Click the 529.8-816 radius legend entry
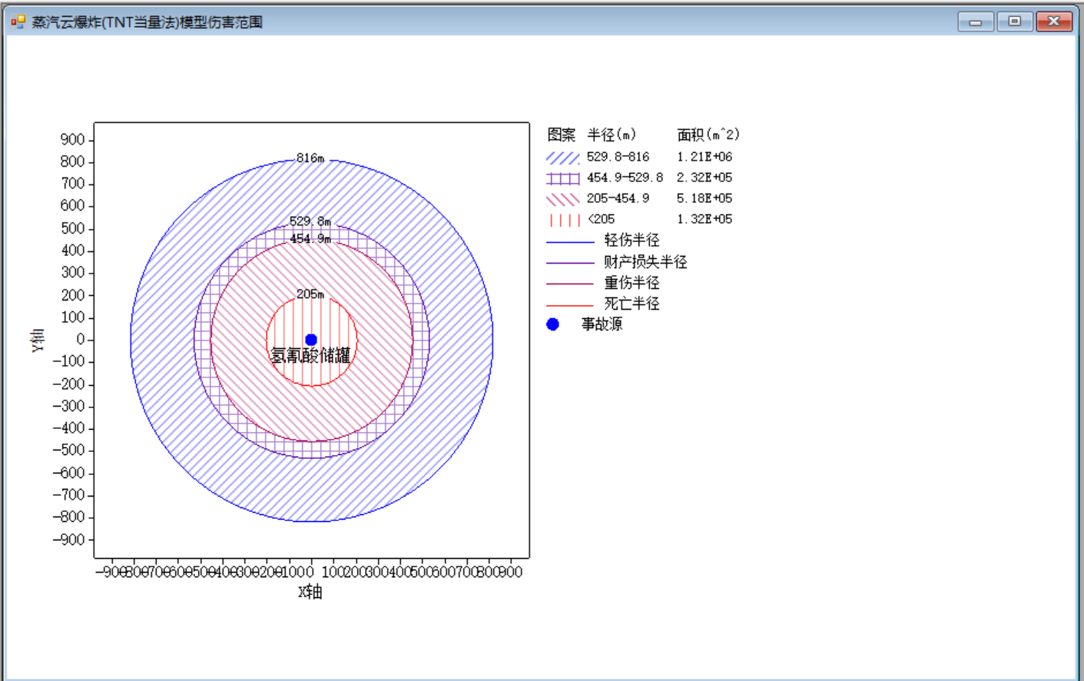Viewport: 1084px width, 681px height. coord(618,157)
